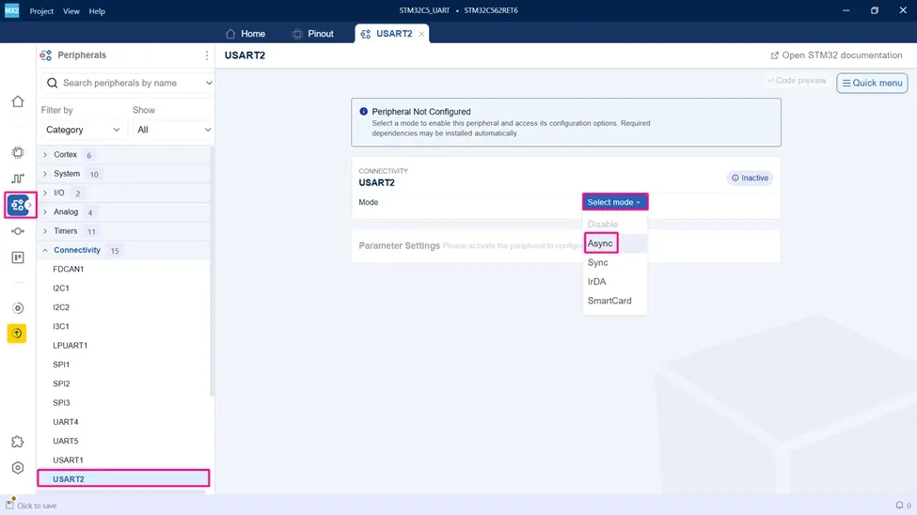Open the clock signal sidebar icon
The width and height of the screenshot is (917, 515).
pos(18,179)
